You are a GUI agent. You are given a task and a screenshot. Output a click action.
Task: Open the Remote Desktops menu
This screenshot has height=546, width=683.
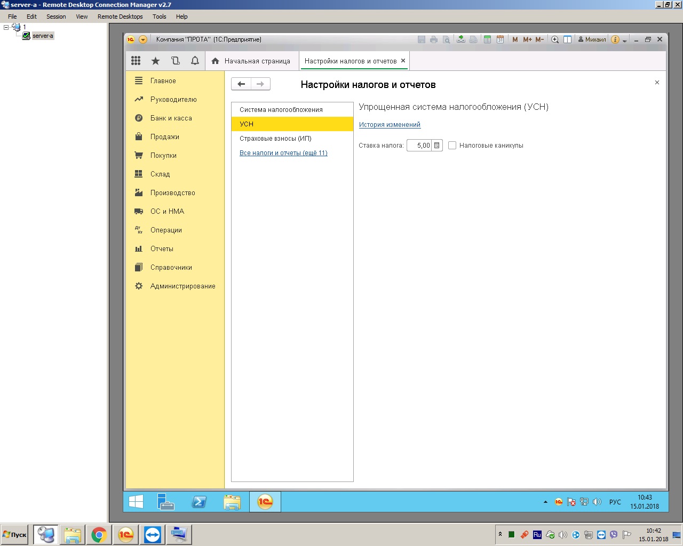(120, 17)
